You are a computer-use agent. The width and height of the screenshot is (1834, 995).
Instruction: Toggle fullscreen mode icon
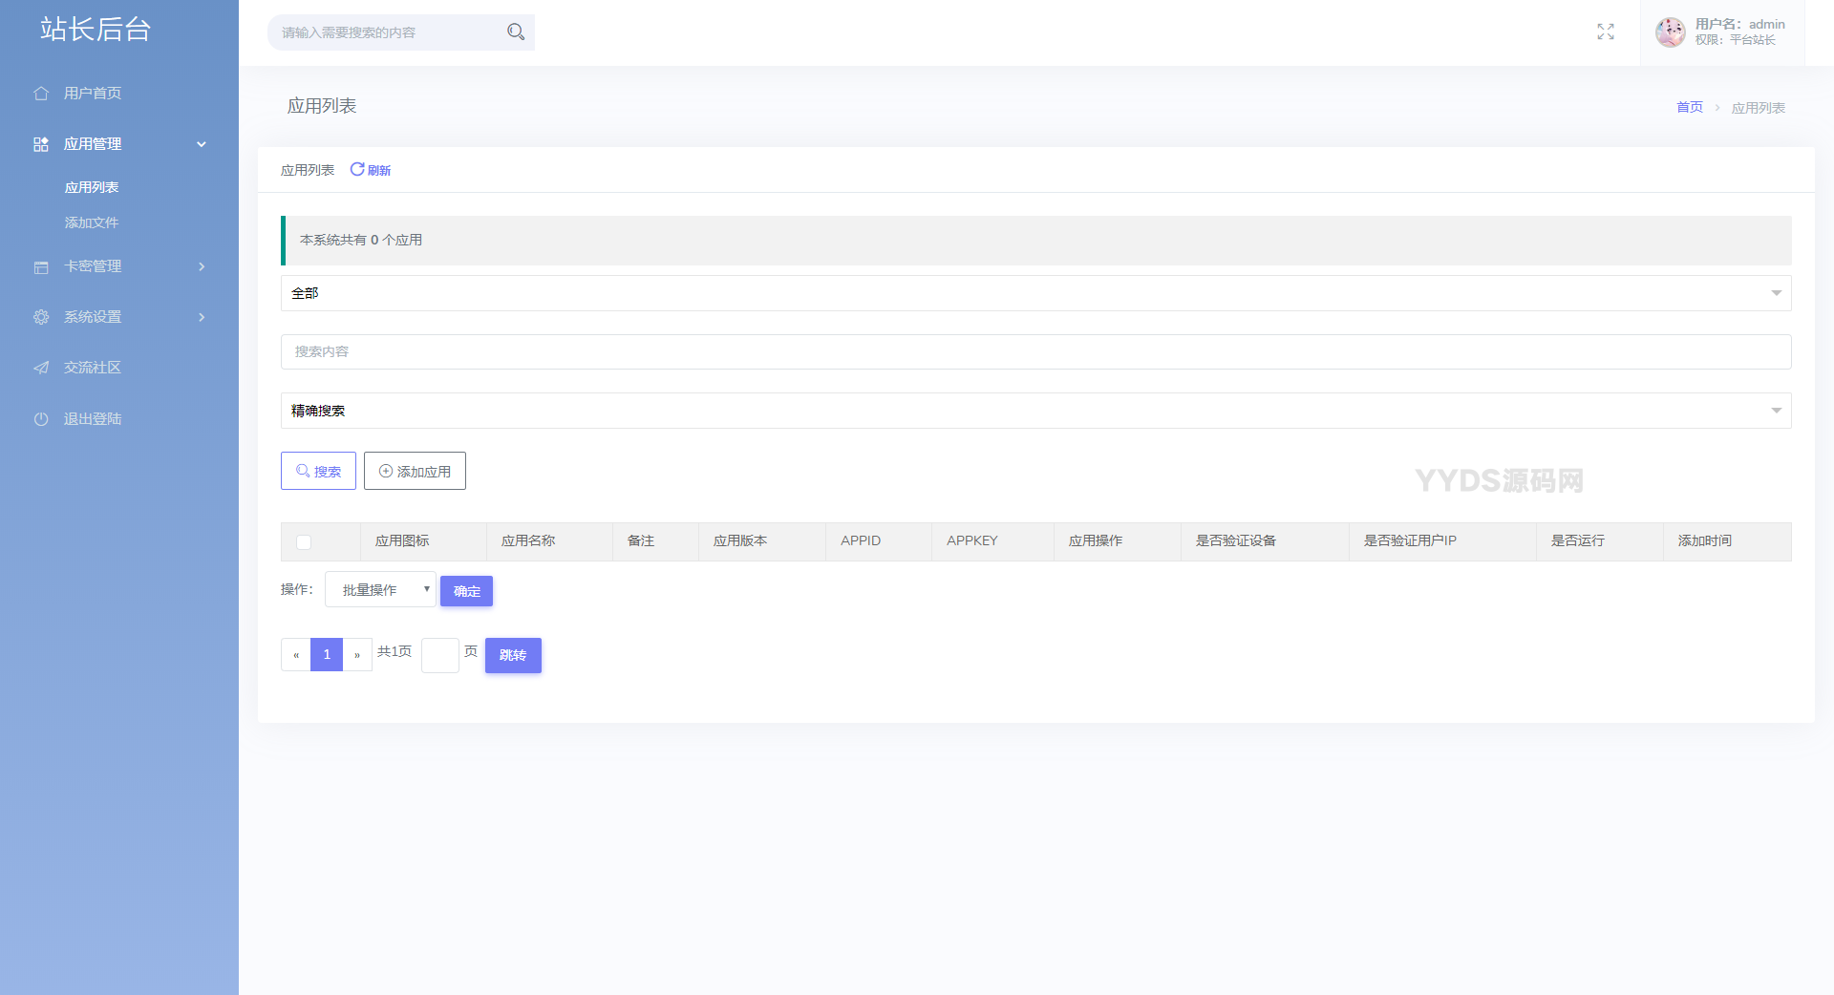(1606, 32)
